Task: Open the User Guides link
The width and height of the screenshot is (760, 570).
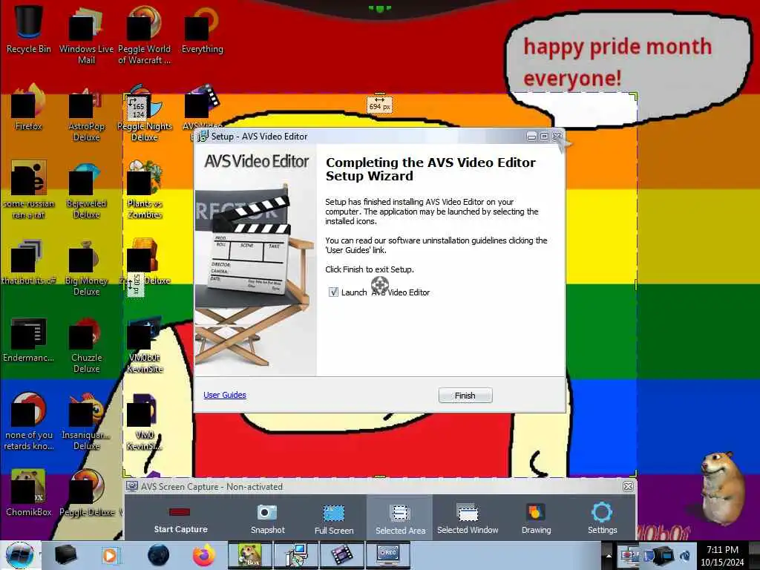Action: click(225, 395)
